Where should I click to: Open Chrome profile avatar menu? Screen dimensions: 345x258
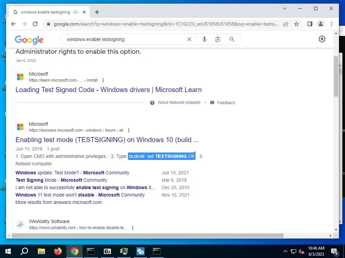(x=321, y=24)
